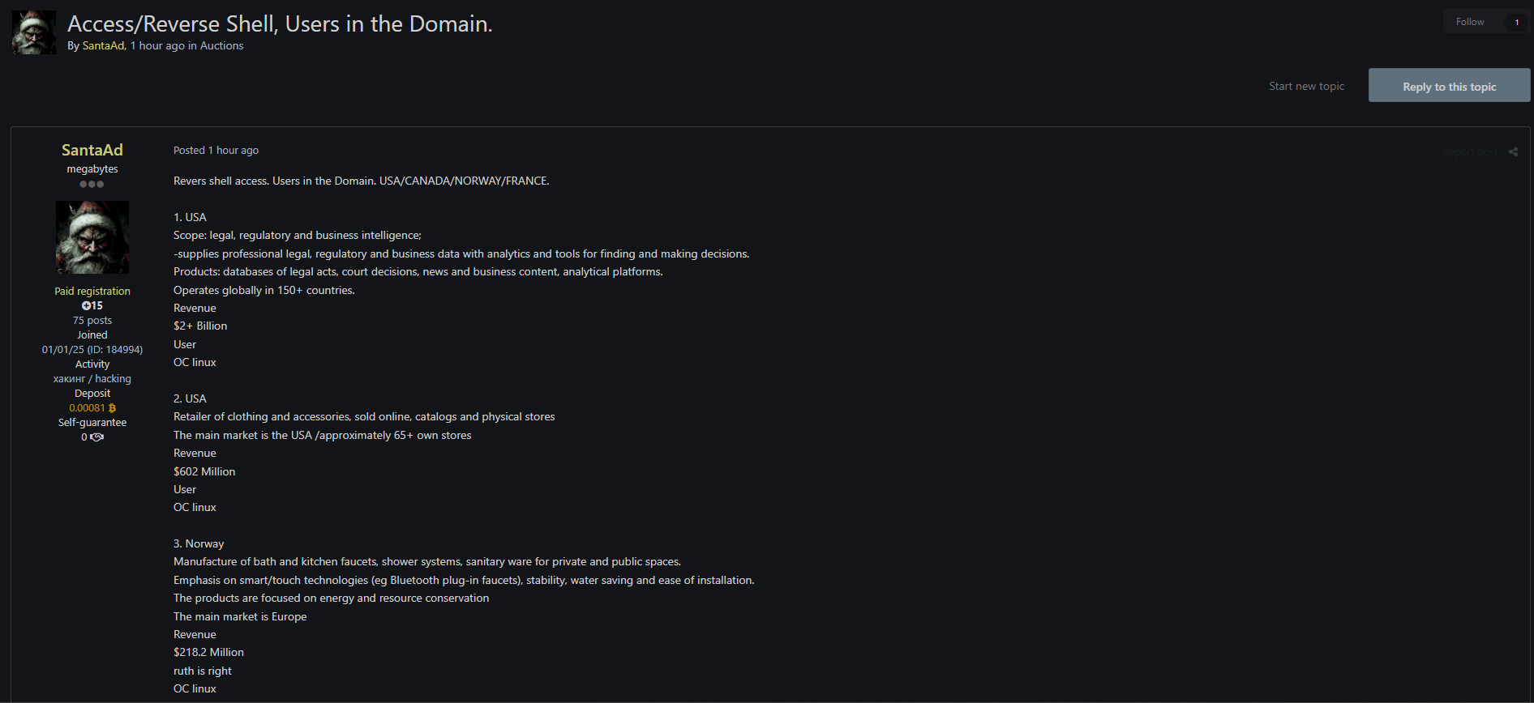Click the 0.00081 deposit amount

tap(87, 408)
